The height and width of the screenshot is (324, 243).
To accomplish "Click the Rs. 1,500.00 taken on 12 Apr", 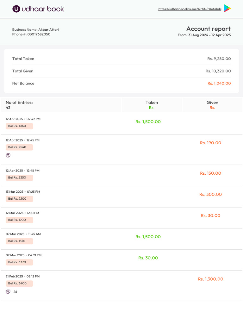I will 148,121.
